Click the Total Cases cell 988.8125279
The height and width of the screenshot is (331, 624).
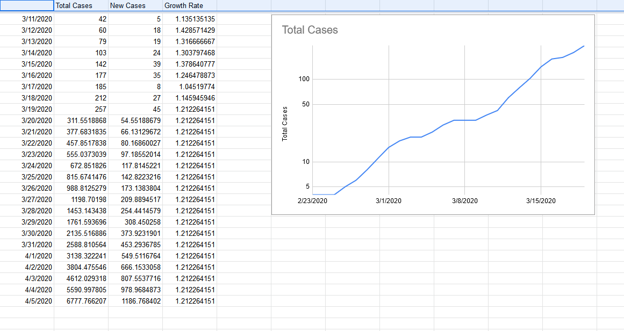tap(81, 188)
